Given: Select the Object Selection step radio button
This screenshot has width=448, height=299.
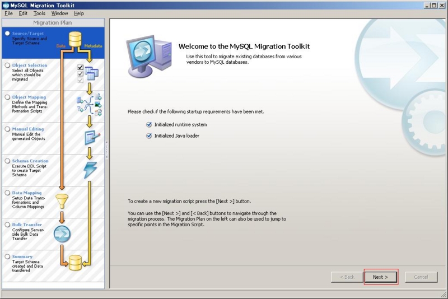Looking at the screenshot, I should [x=7, y=65].
